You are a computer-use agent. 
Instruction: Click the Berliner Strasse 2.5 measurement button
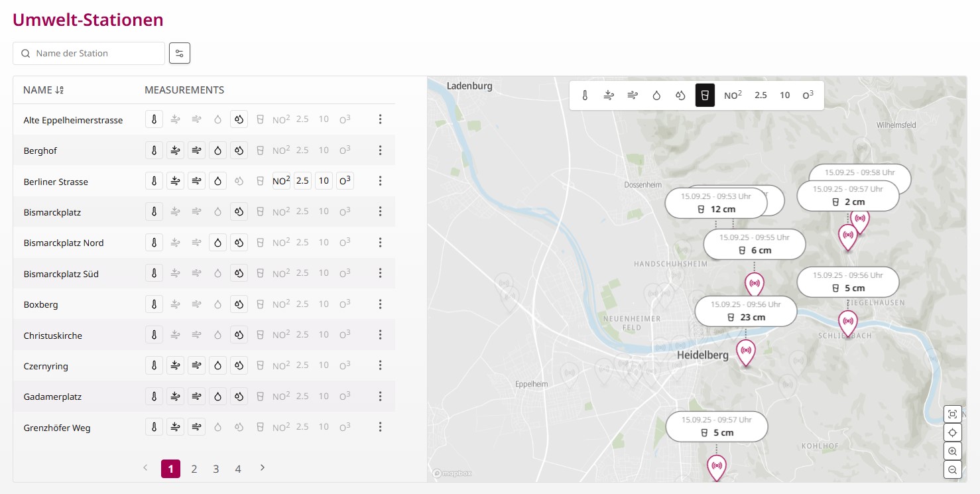tap(302, 181)
